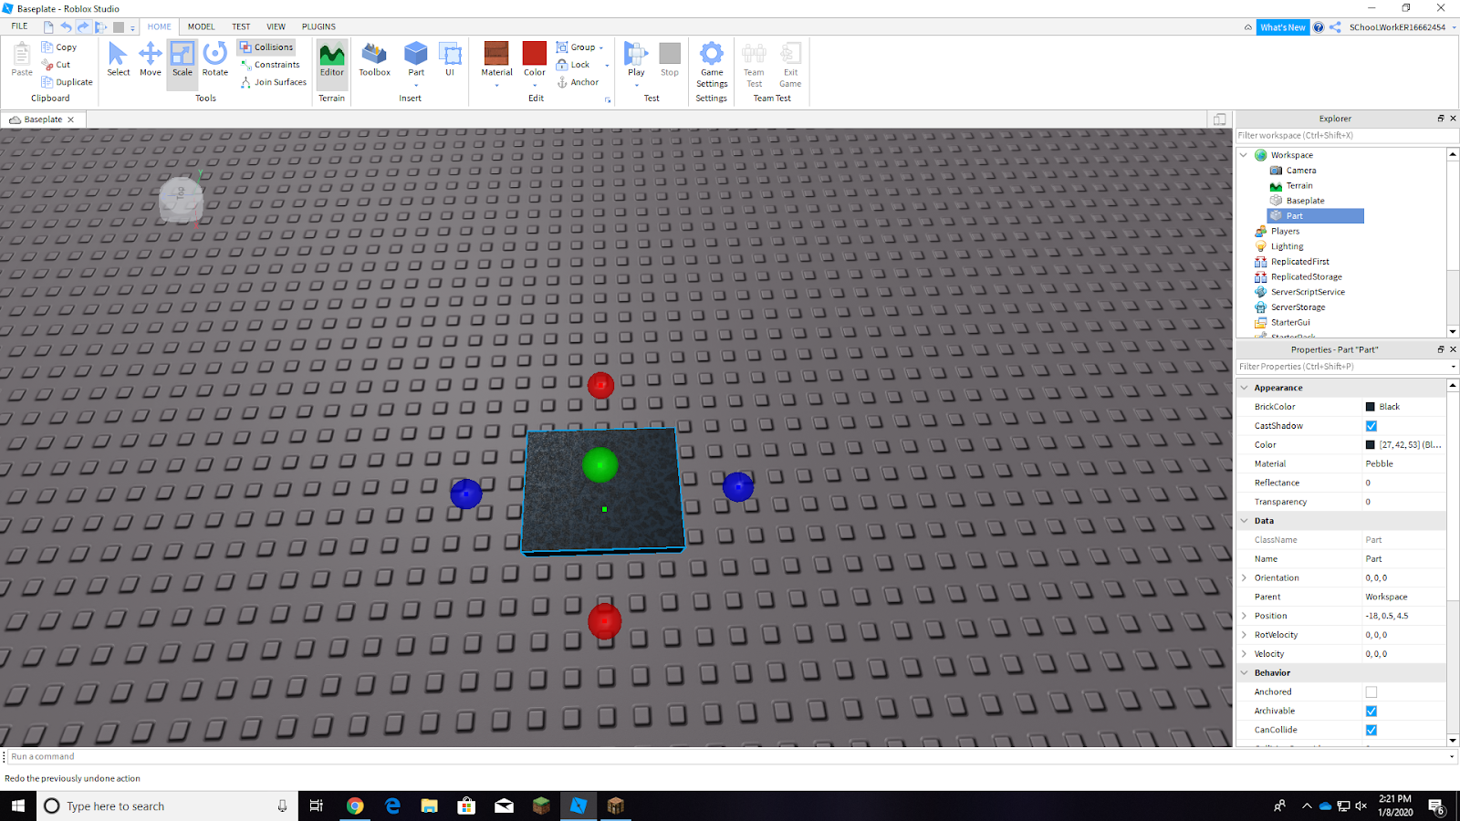Switch to the VIEW tab
Image resolution: width=1460 pixels, height=821 pixels.
(x=276, y=26)
